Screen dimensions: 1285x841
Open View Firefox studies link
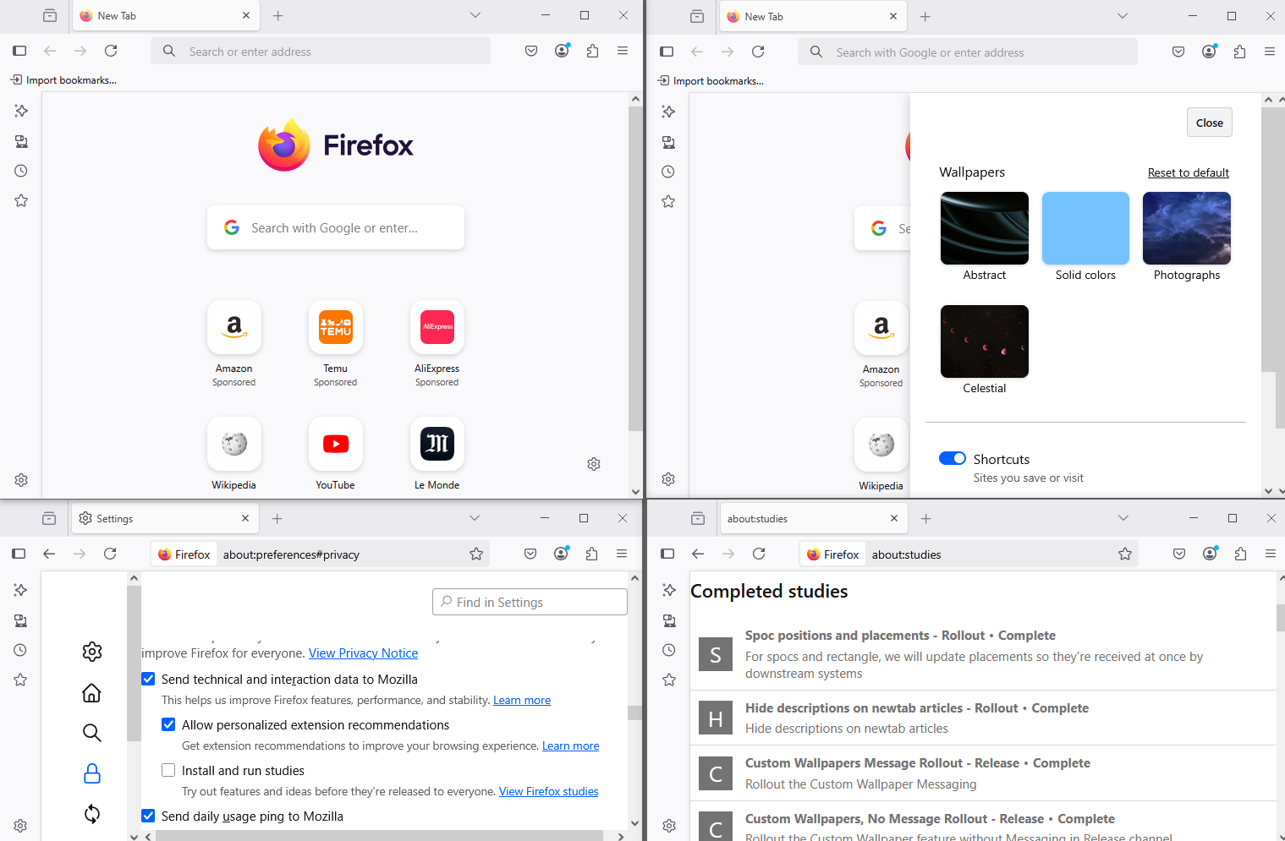click(548, 791)
